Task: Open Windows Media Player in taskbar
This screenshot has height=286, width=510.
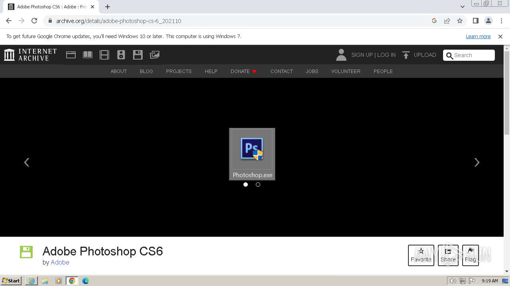Action: click(x=59, y=281)
